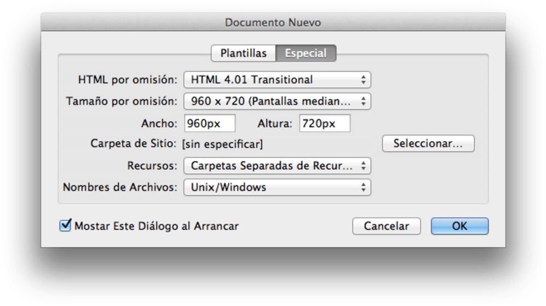Confirm with the OK button
This screenshot has width=546, height=306.
click(x=459, y=226)
